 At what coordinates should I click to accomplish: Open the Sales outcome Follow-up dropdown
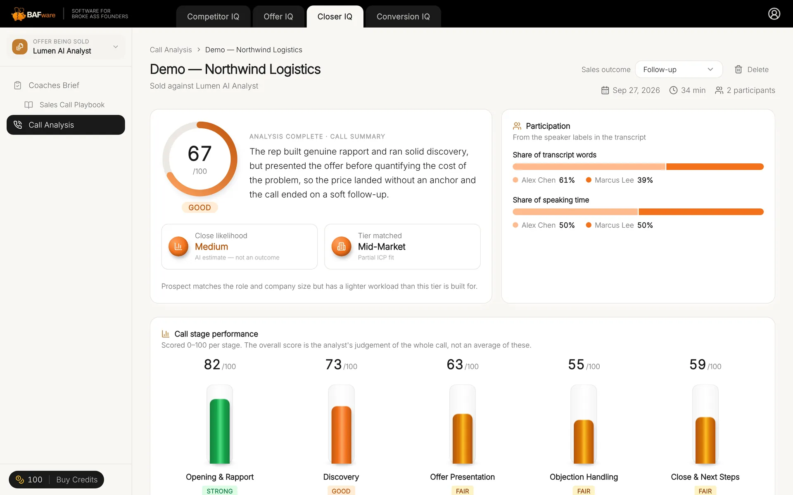(679, 69)
